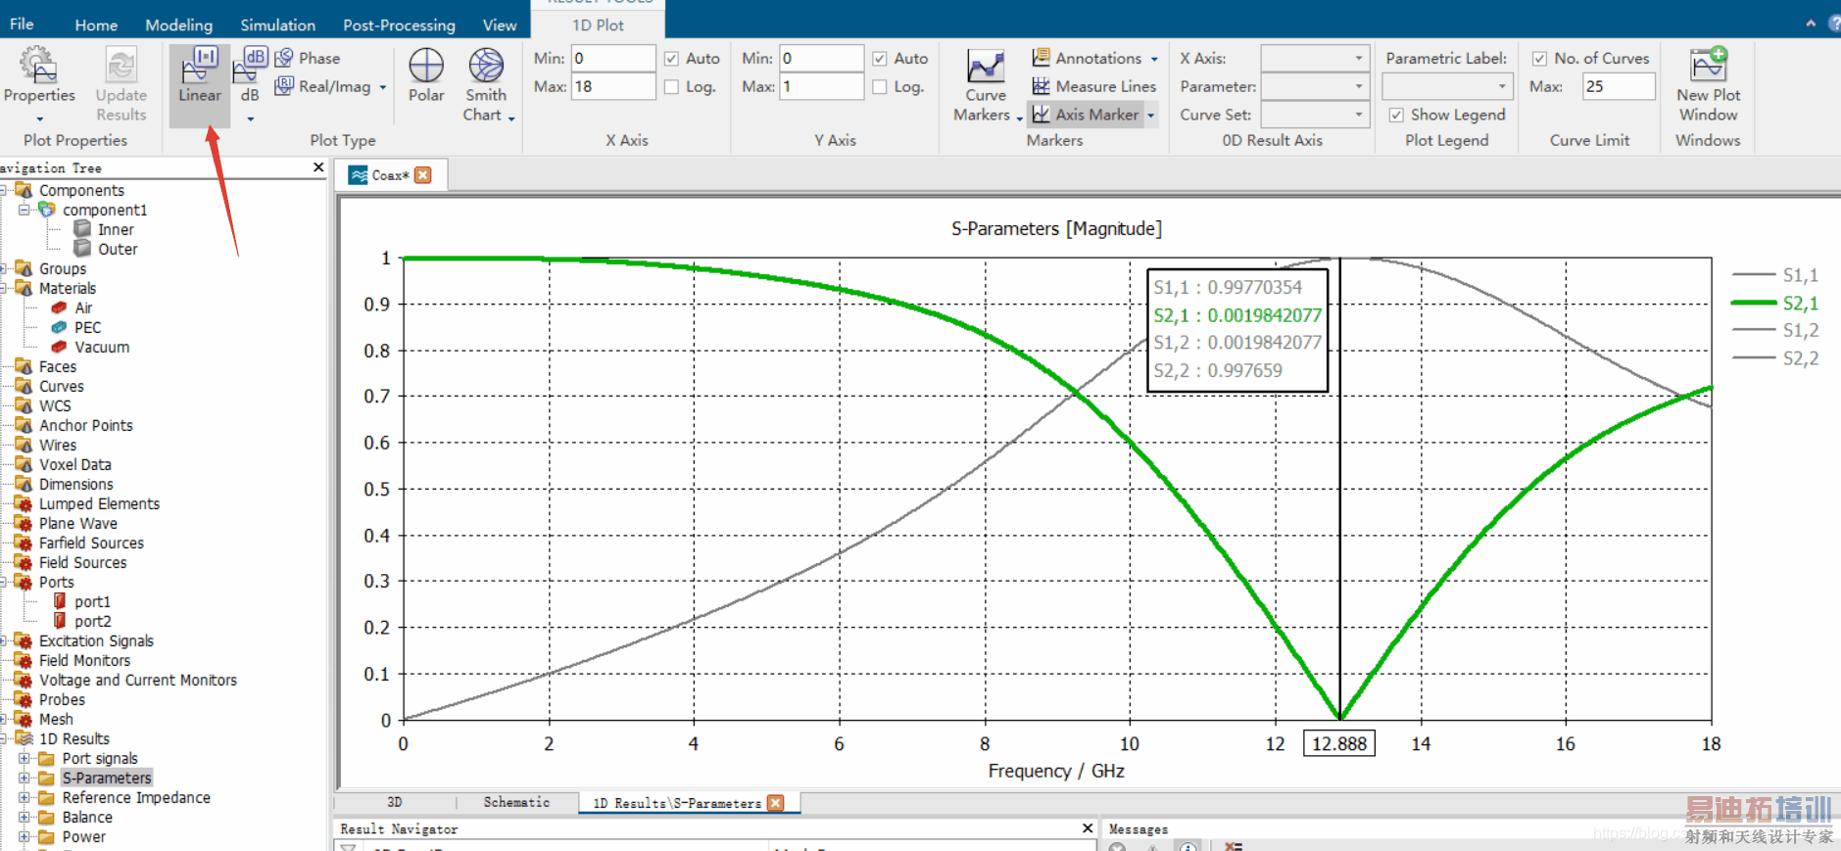The height and width of the screenshot is (851, 1841).
Task: Select the S2,2 legend entry
Action: pyautogui.click(x=1775, y=358)
